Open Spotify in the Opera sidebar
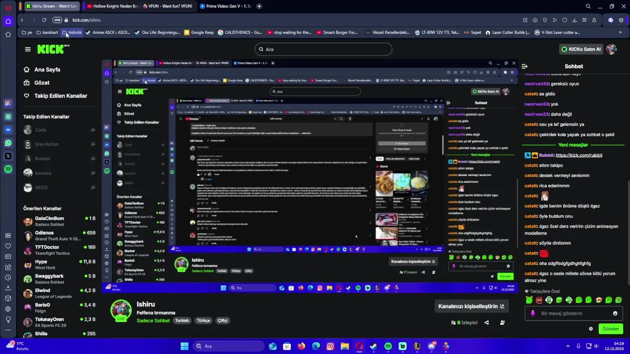Viewport: 630px width, 354px height. (x=8, y=169)
